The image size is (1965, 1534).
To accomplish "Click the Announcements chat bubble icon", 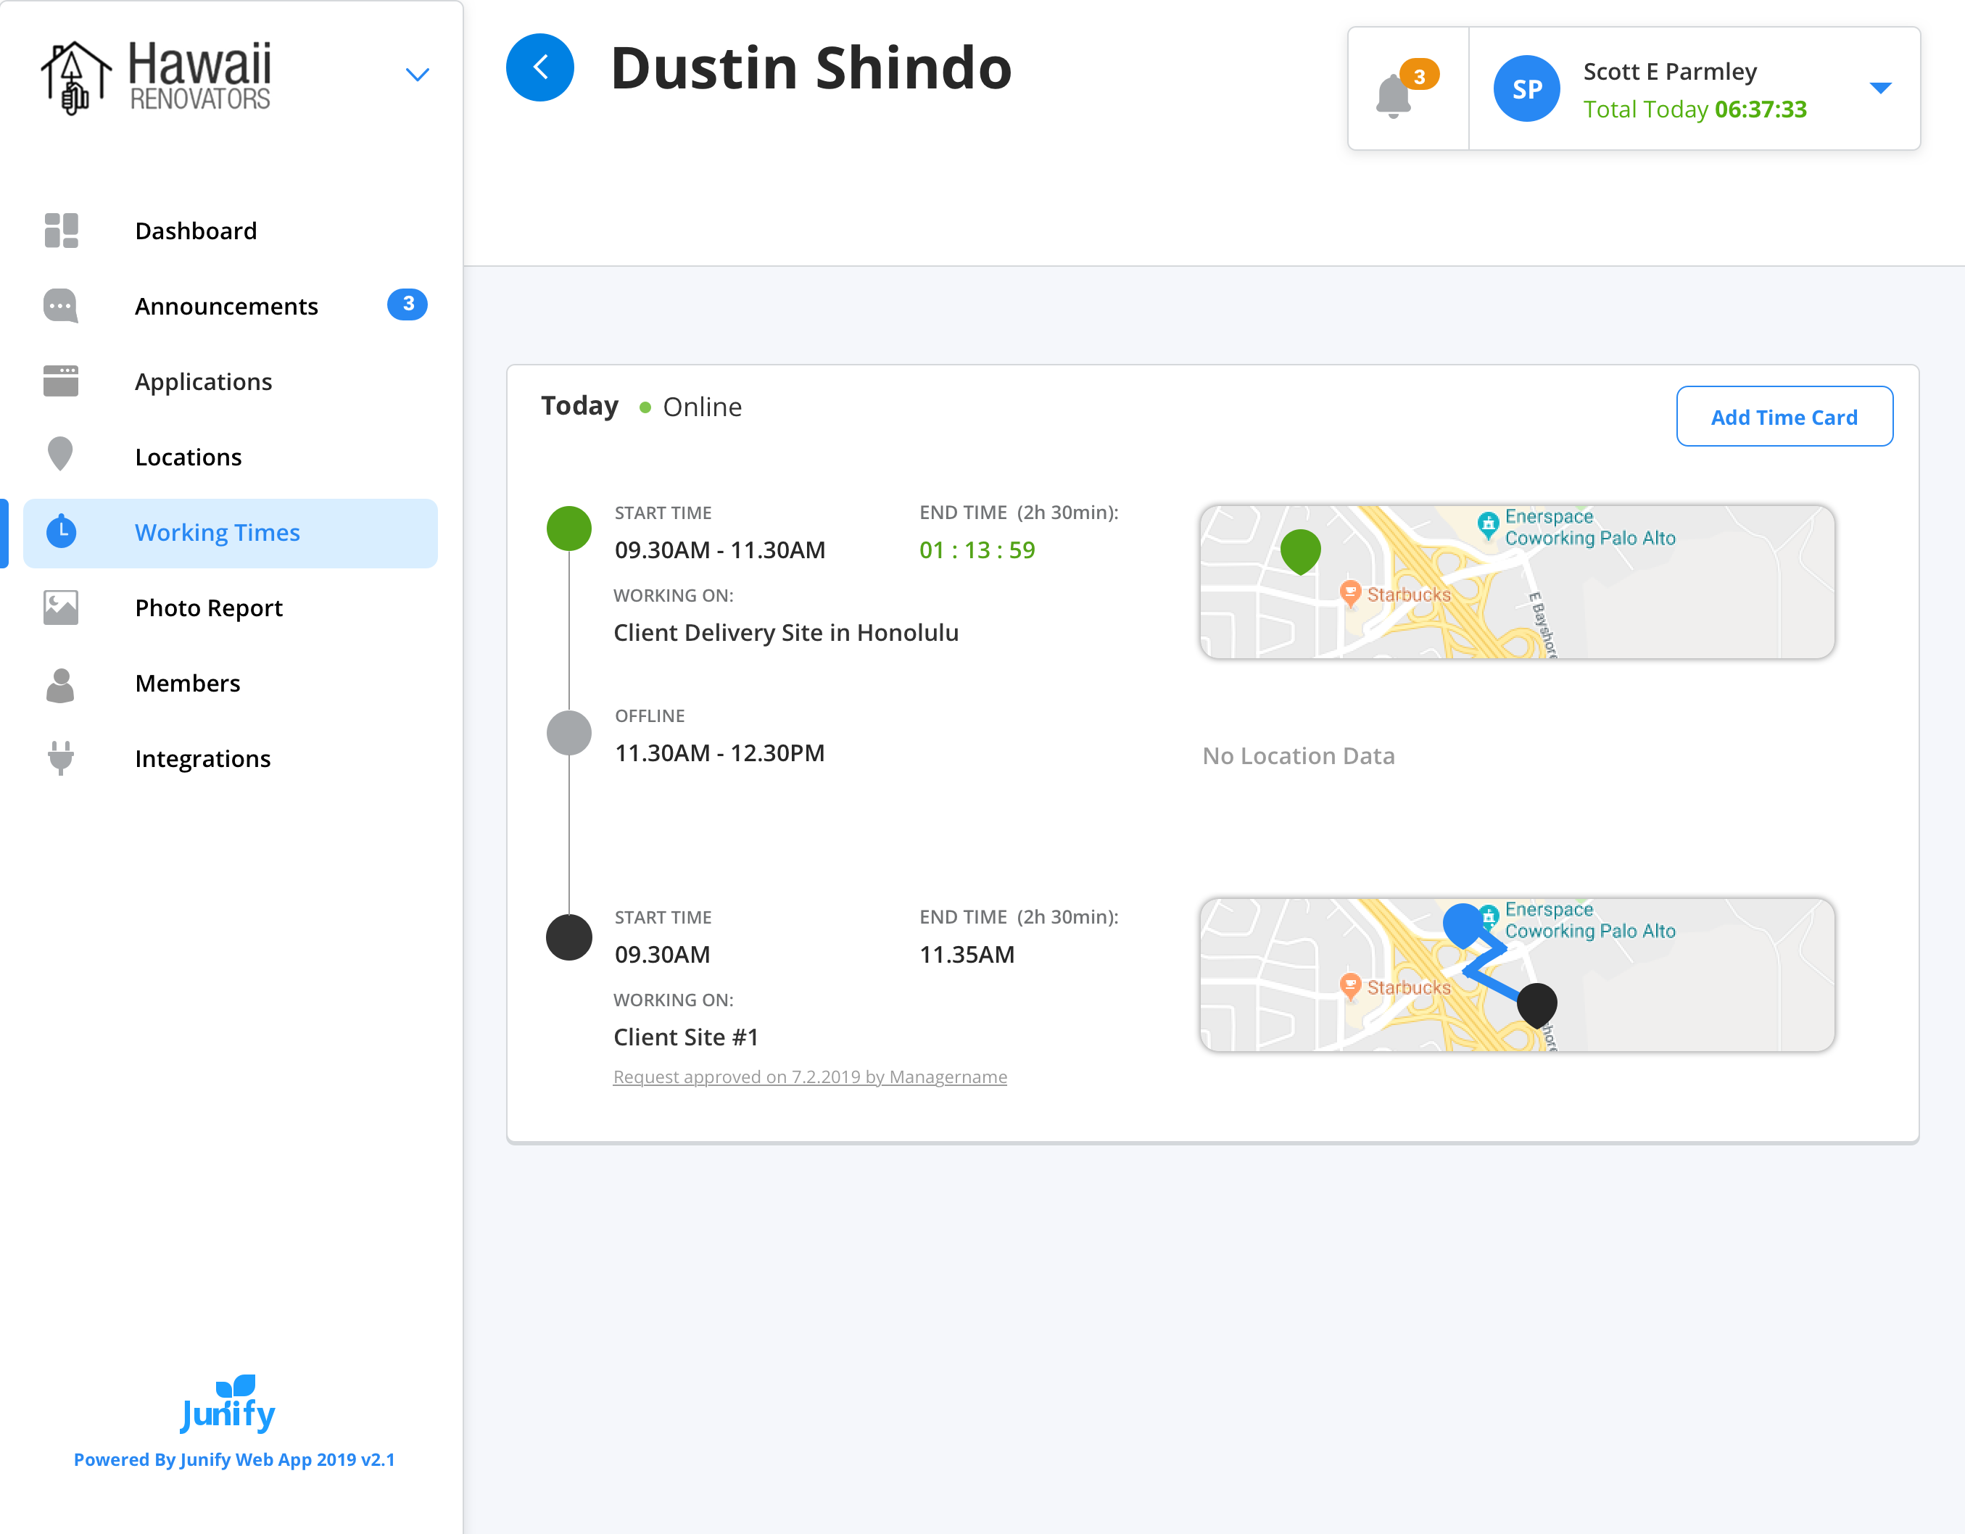I will [61, 306].
